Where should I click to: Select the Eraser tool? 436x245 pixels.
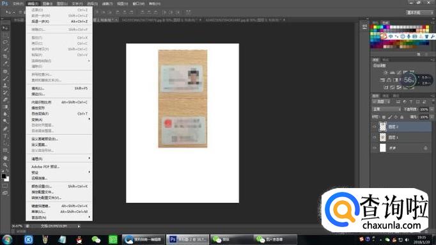coord(5,100)
